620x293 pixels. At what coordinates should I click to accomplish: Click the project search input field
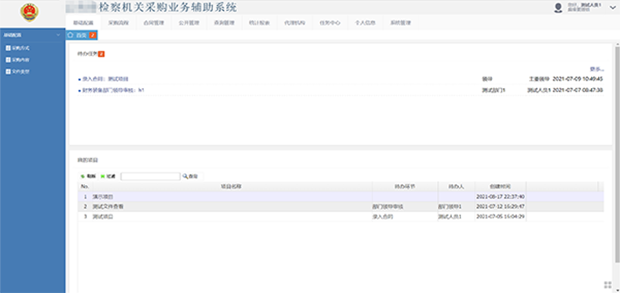coord(150,176)
